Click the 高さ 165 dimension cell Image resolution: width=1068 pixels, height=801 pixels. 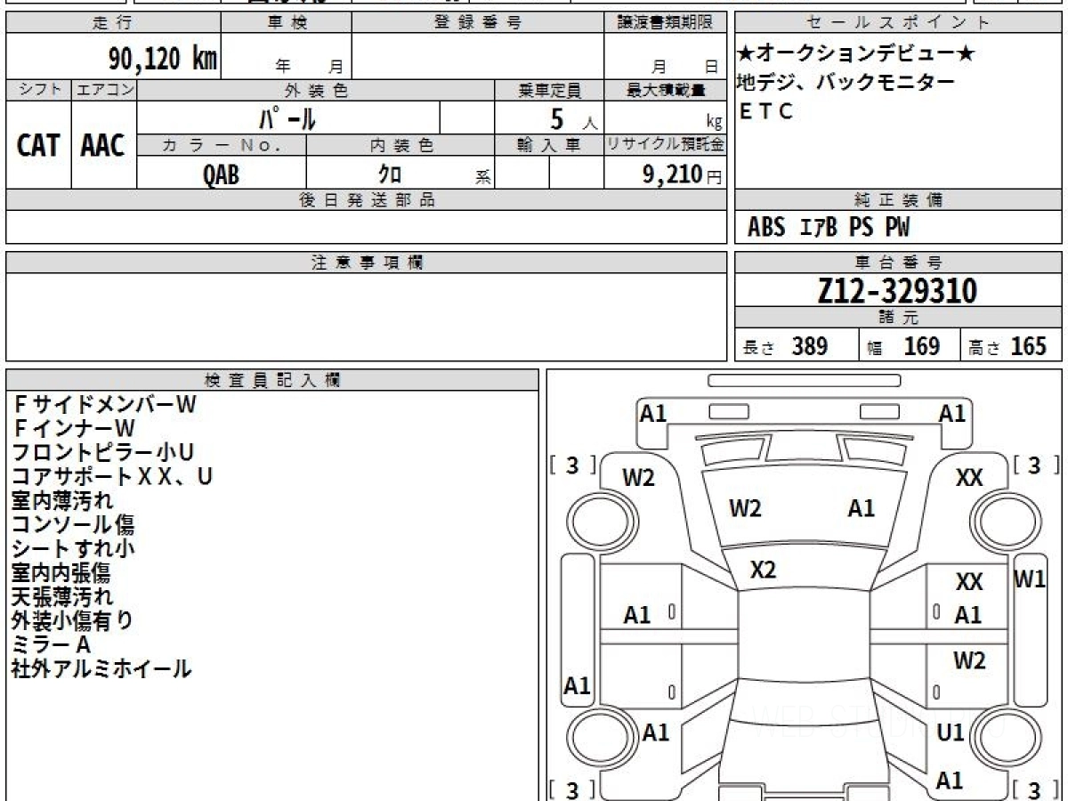(1011, 346)
